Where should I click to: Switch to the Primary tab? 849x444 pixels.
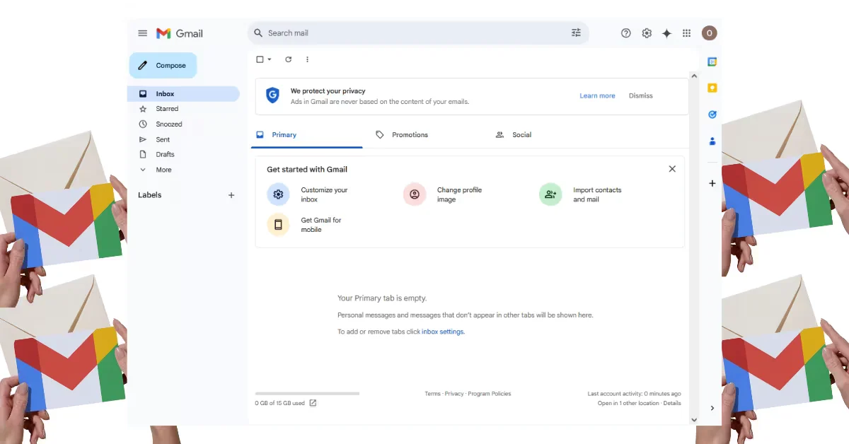click(x=306, y=134)
